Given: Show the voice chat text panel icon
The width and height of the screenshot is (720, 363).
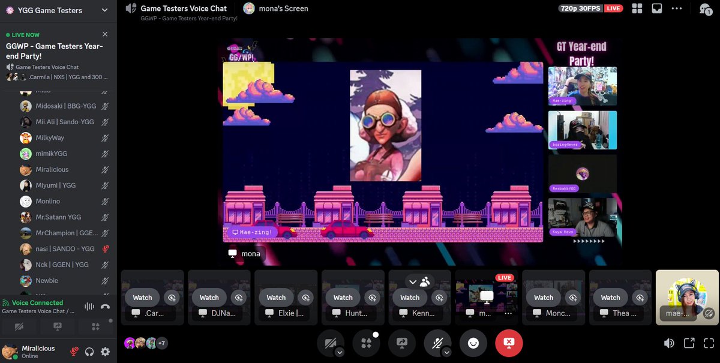Looking at the screenshot, I should (x=705, y=8).
